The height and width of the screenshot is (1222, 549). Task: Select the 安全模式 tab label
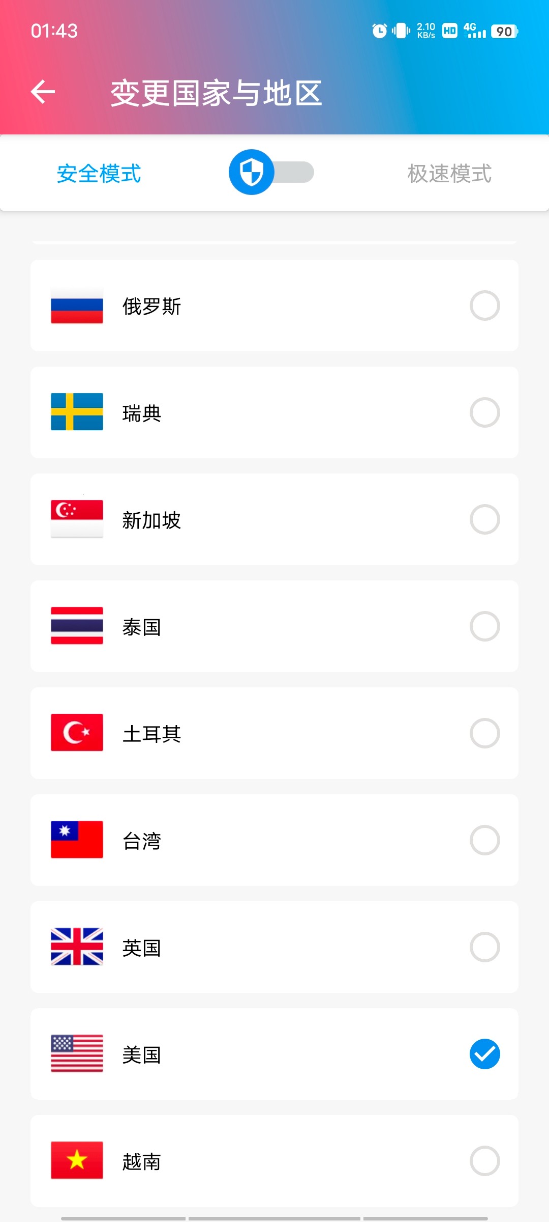[99, 174]
